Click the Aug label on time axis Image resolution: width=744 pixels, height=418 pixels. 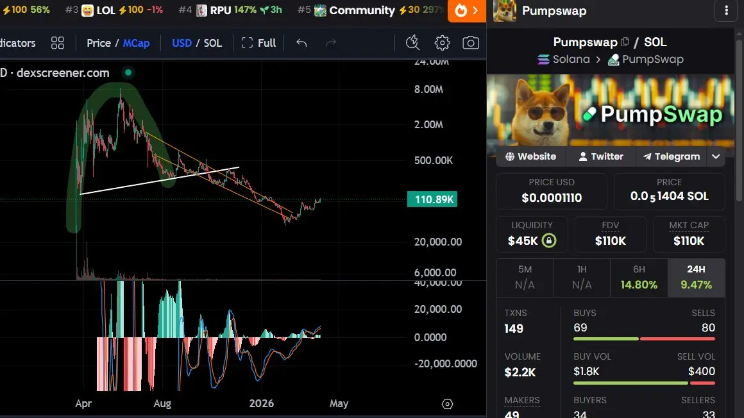(162, 404)
